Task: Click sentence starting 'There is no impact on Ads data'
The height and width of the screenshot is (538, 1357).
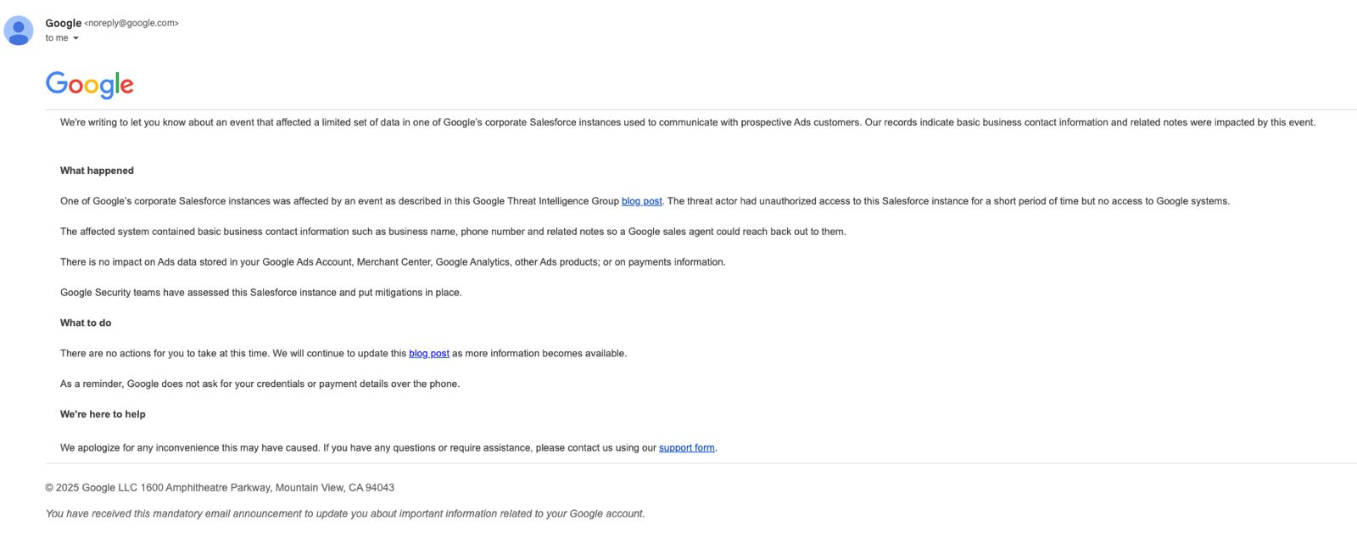Action: coord(393,262)
